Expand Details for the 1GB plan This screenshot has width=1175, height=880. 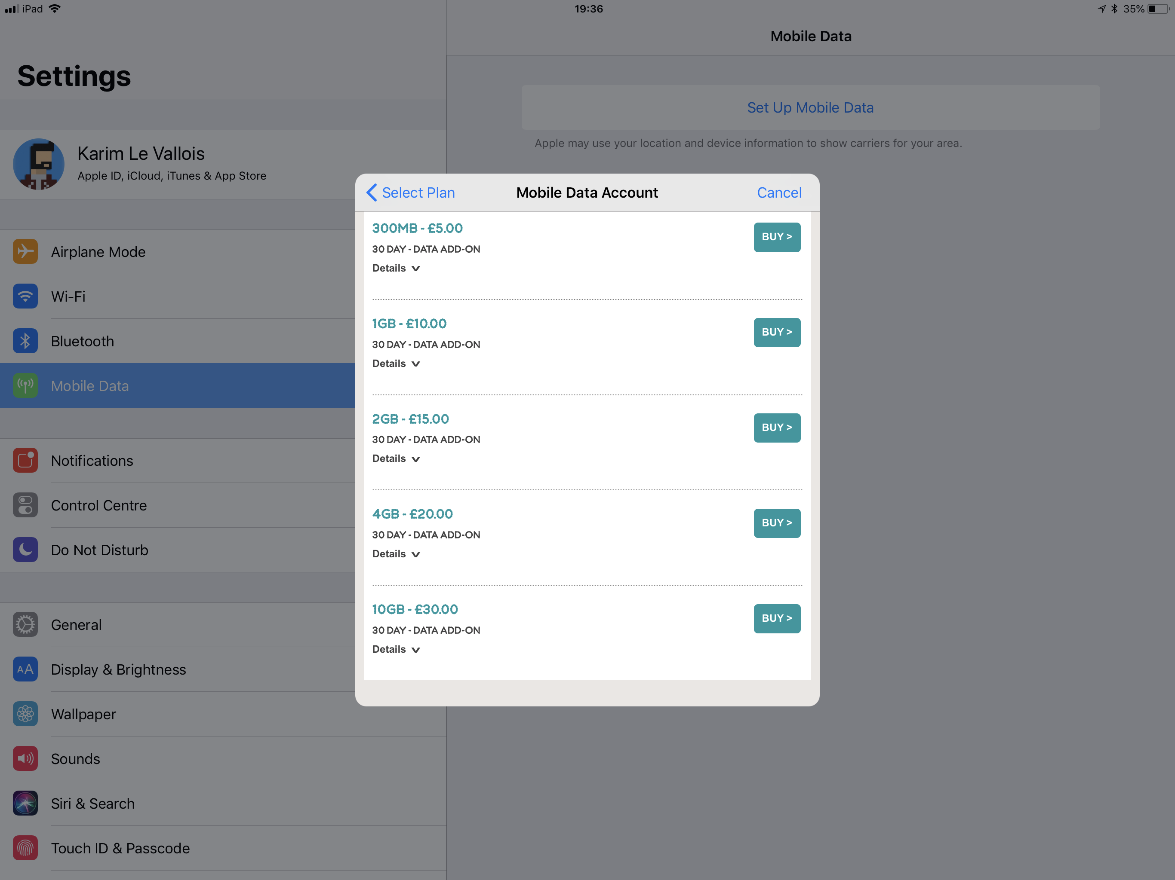(396, 364)
